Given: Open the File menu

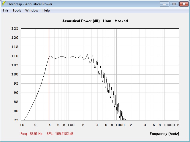Looking at the screenshot, I should (6, 10).
